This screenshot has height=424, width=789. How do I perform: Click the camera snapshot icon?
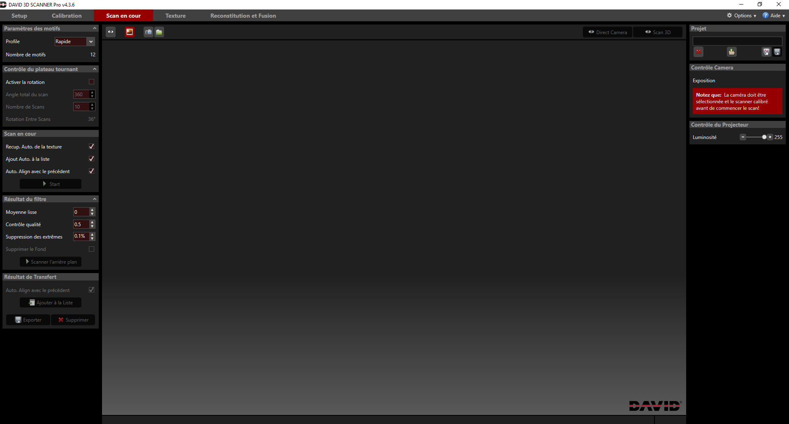[x=149, y=32]
